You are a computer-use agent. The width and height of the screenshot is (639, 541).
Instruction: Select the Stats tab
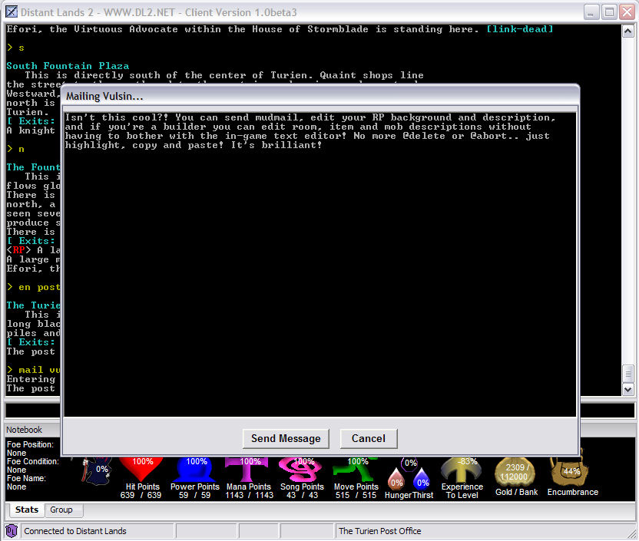coord(26,510)
